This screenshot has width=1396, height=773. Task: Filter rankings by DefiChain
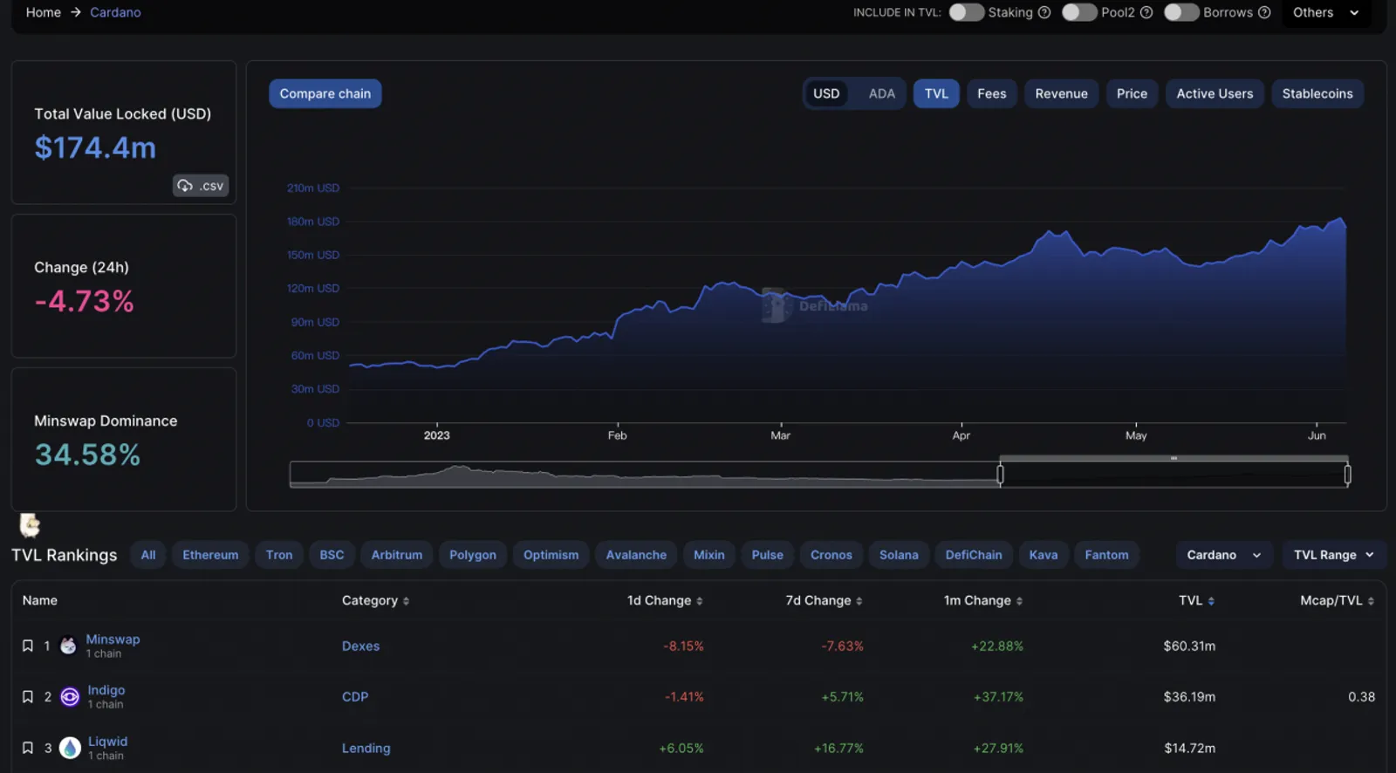pyautogui.click(x=974, y=555)
